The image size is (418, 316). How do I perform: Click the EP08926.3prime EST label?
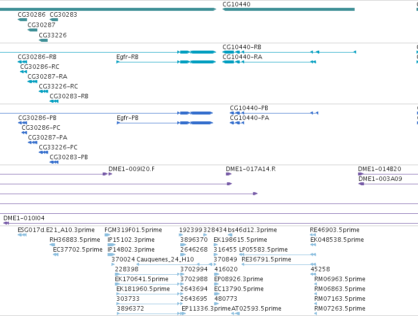pos(239,280)
